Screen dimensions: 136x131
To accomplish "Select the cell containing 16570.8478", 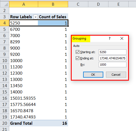I will coord(24,111).
